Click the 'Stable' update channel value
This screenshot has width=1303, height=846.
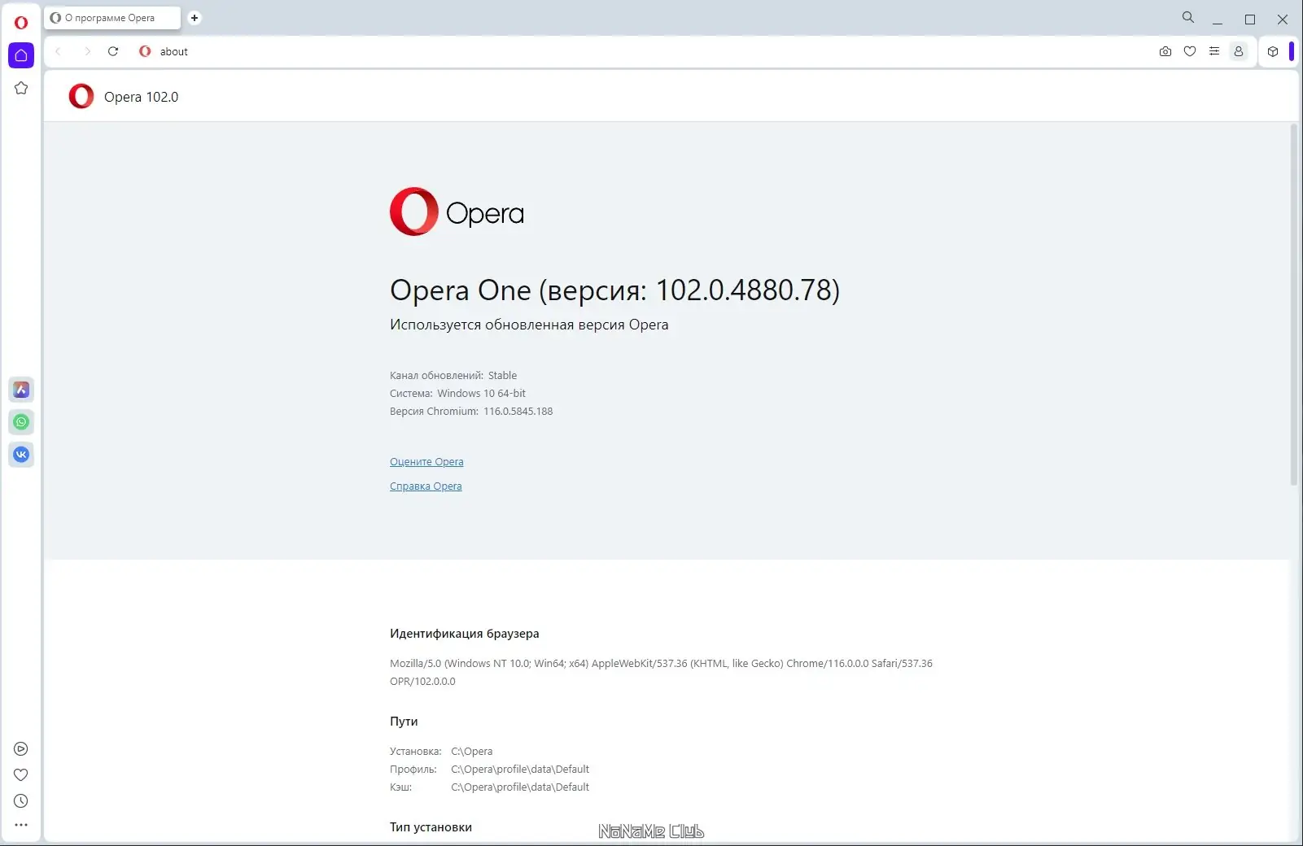pos(502,376)
